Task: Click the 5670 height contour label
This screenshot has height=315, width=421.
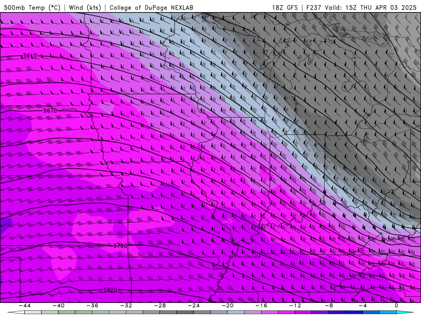Action: click(x=50, y=110)
